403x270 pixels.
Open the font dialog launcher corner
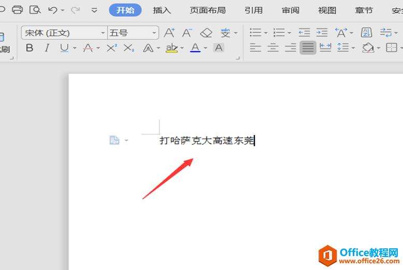tap(238, 58)
